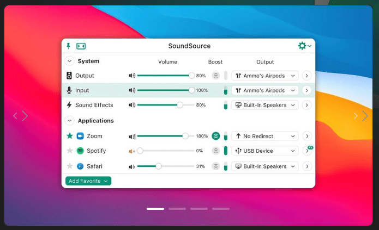This screenshot has height=230, width=379.
Task: Click the Output volume slider knob
Action: (191, 76)
